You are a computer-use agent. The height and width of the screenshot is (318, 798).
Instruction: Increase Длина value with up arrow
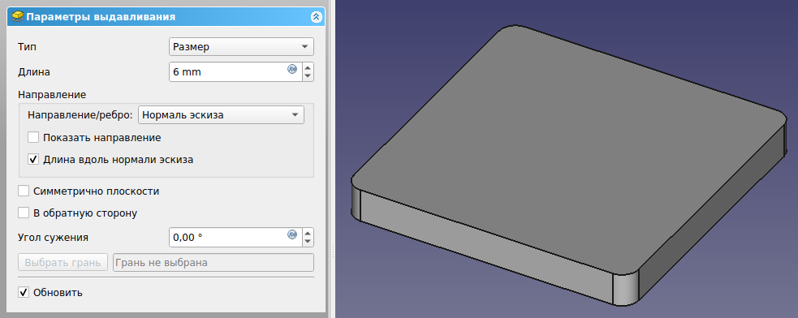pyautogui.click(x=308, y=67)
